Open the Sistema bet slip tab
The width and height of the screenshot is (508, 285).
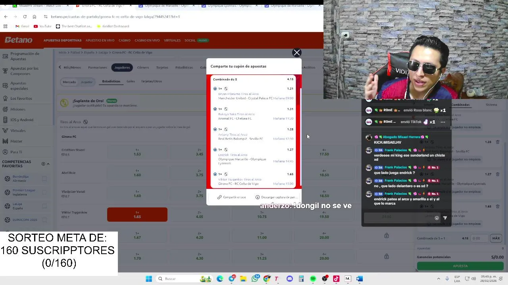tap(491, 104)
